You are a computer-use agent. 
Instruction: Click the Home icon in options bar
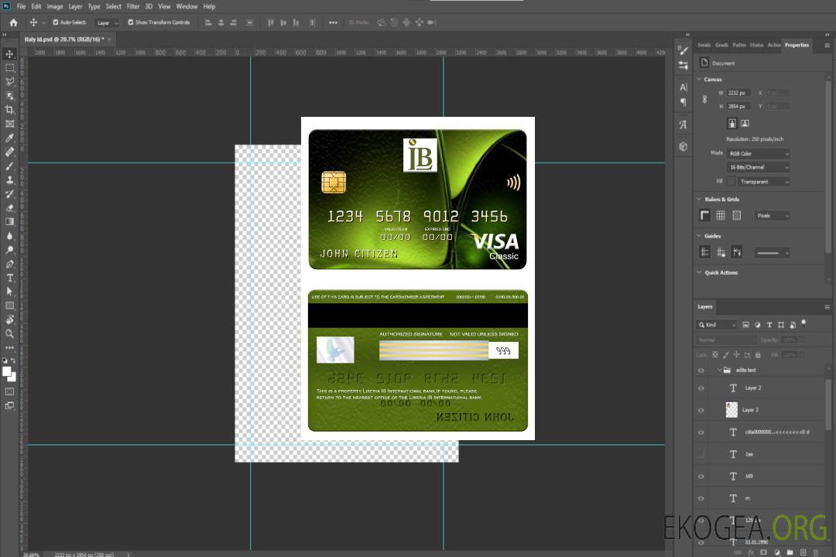(13, 22)
